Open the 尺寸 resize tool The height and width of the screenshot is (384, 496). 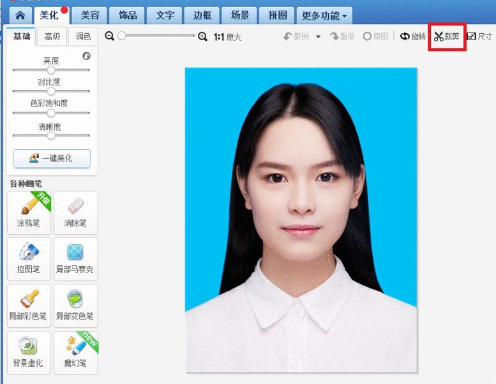coord(479,36)
